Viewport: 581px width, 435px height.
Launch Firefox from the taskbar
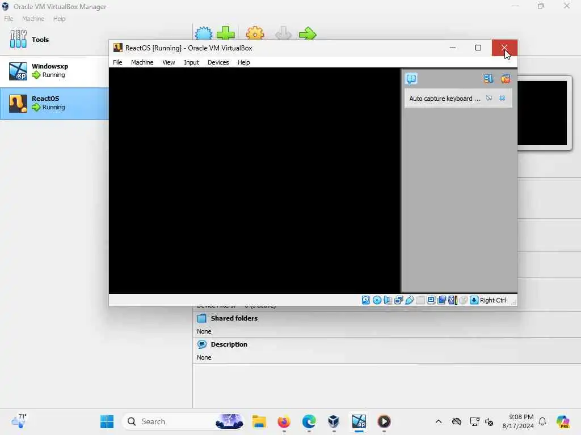pyautogui.click(x=284, y=421)
